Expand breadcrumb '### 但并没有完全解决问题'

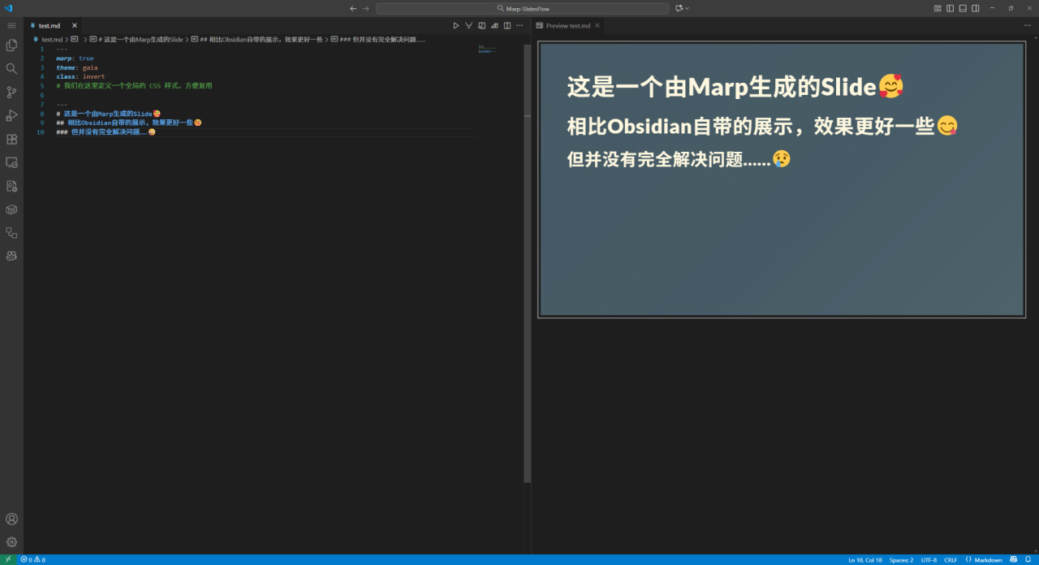(378, 39)
